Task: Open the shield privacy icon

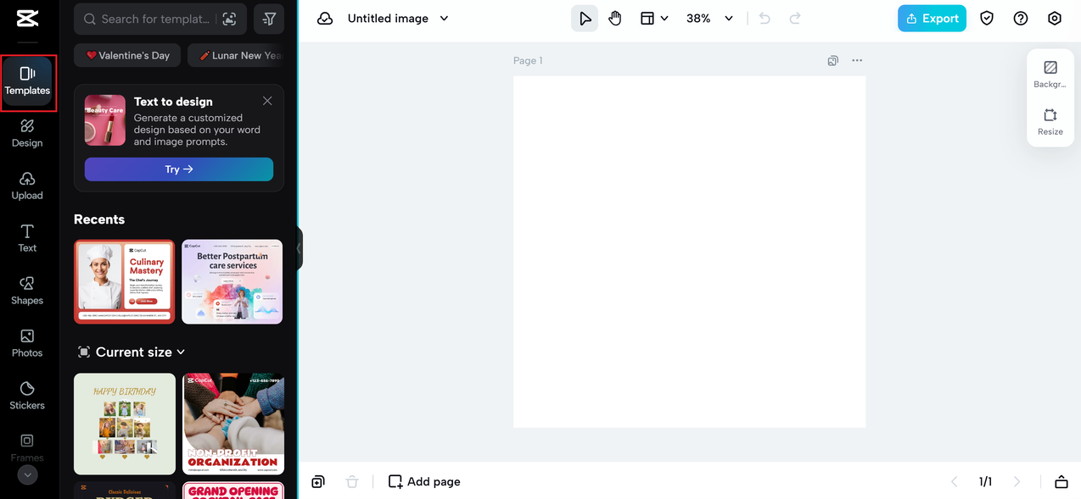Action: tap(987, 19)
